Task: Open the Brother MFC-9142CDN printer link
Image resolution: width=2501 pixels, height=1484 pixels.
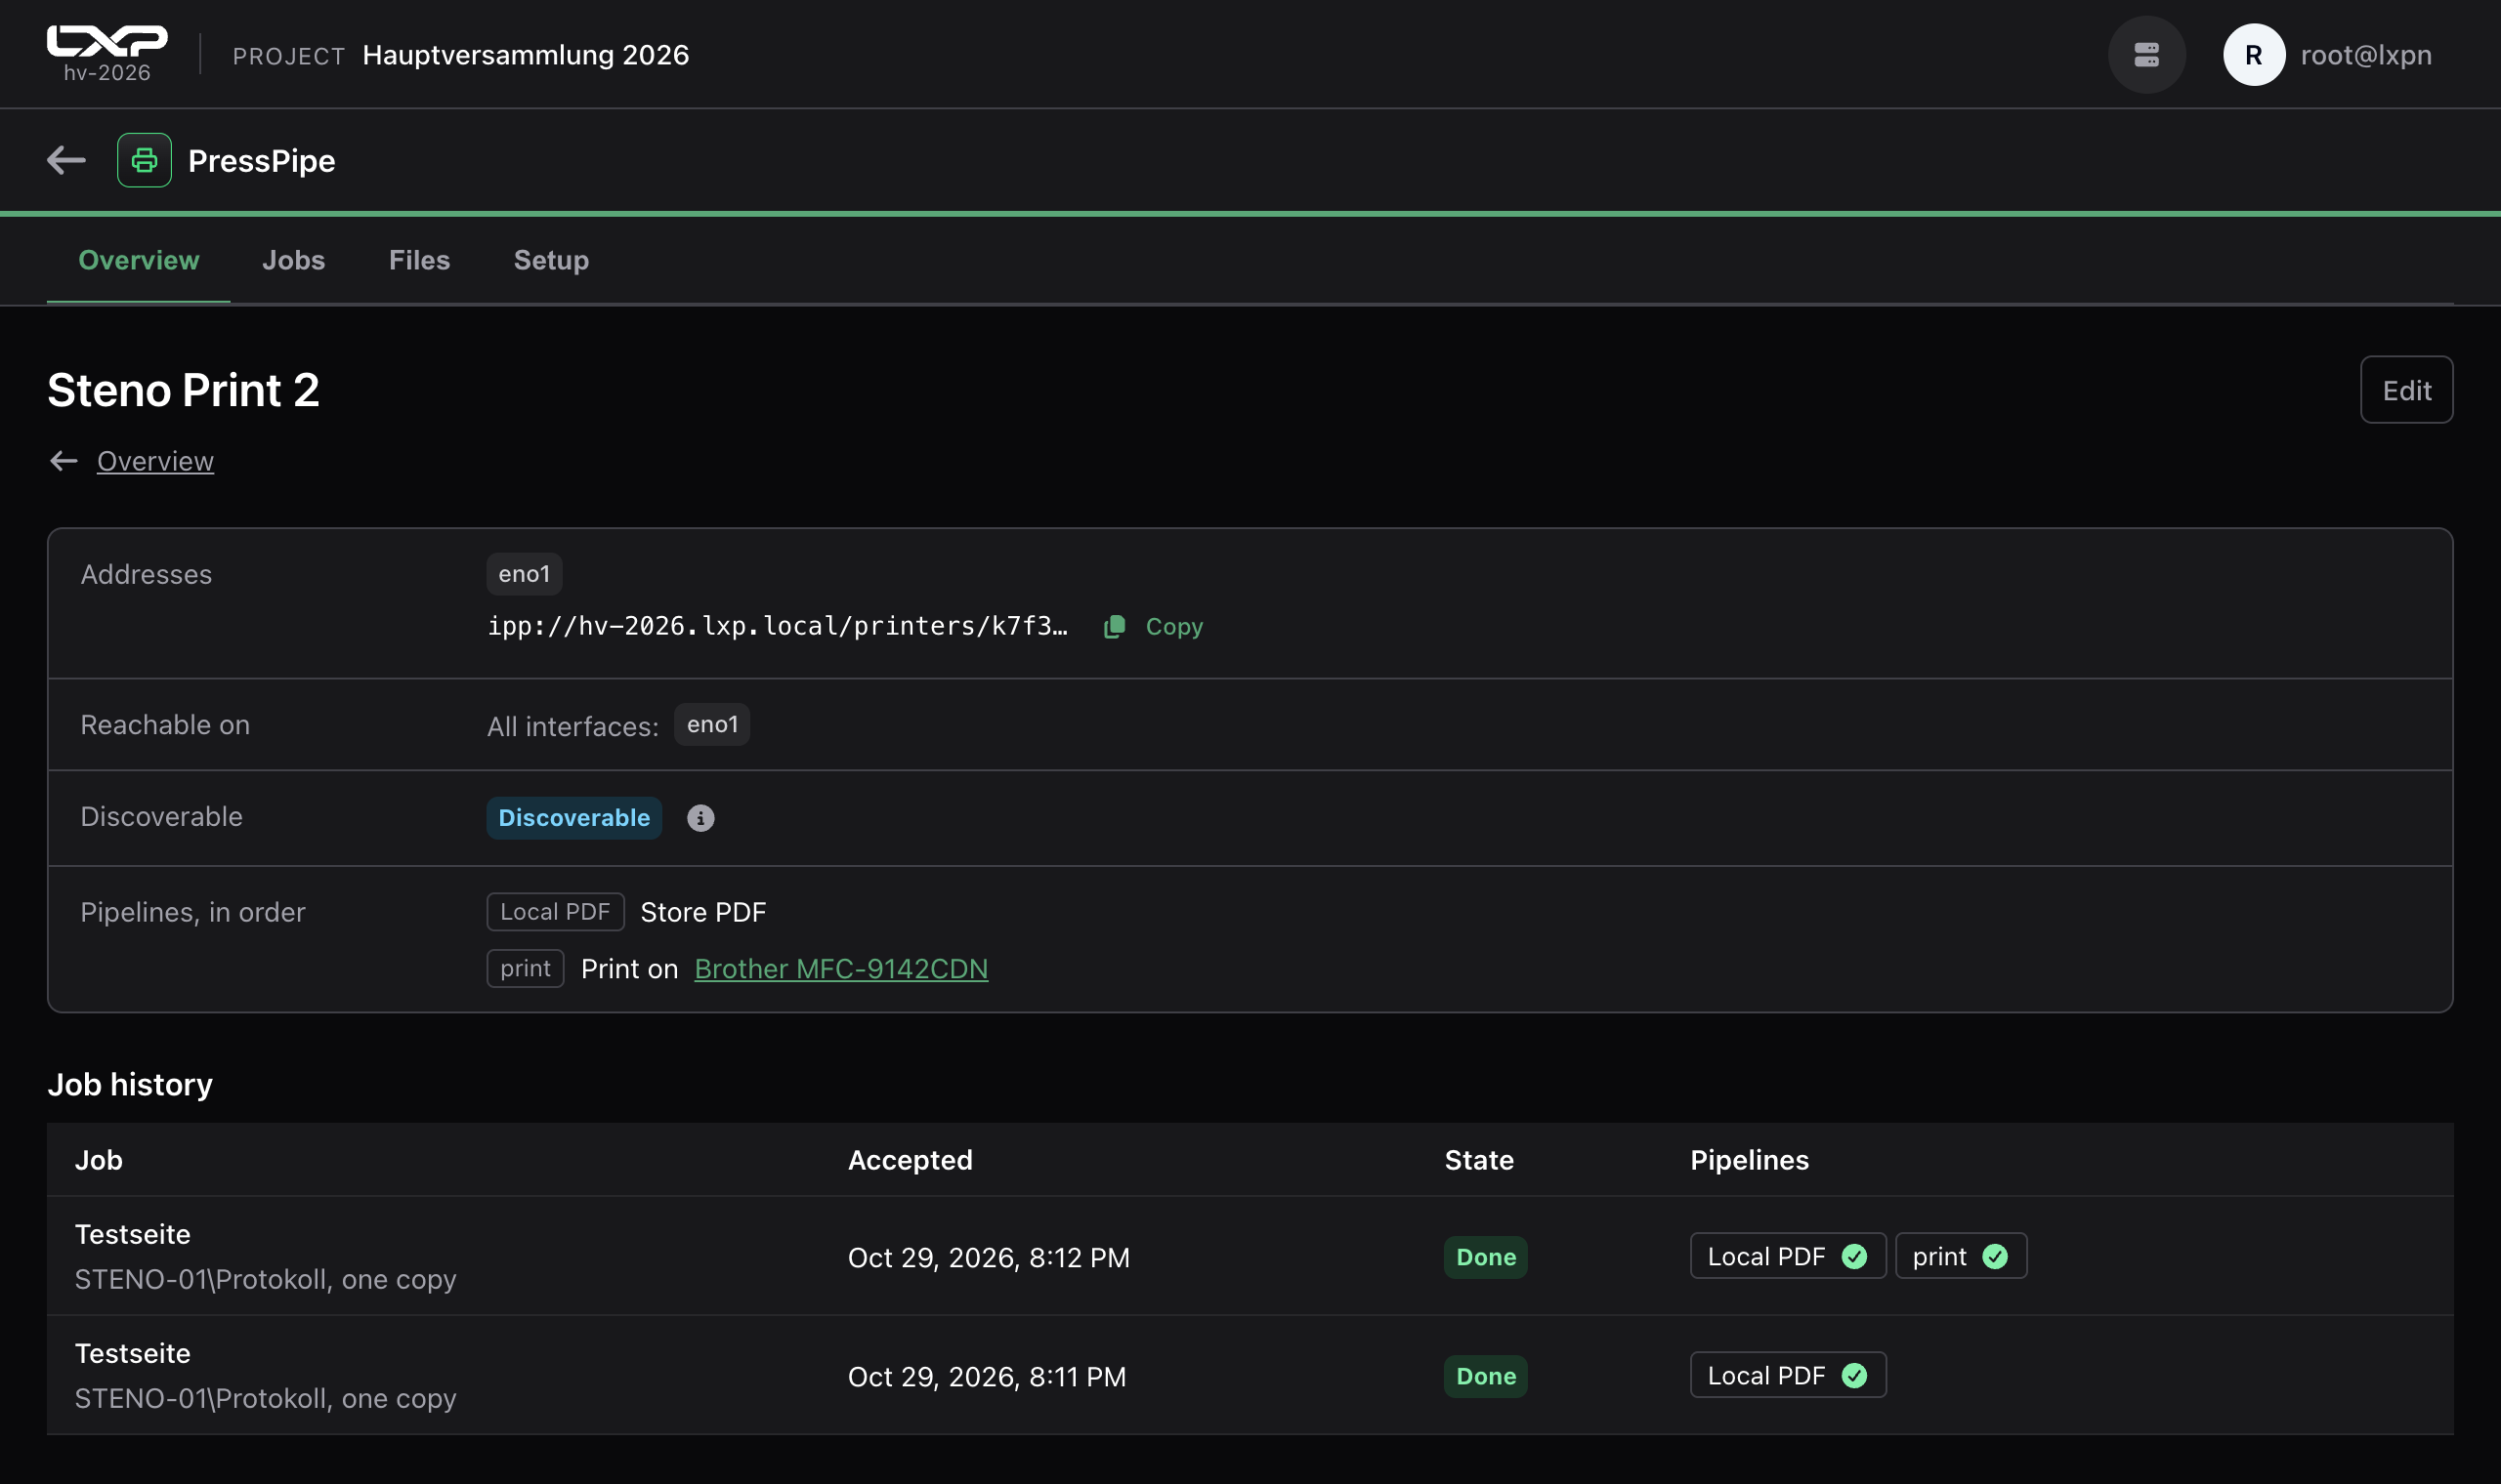Action: pos(840,969)
